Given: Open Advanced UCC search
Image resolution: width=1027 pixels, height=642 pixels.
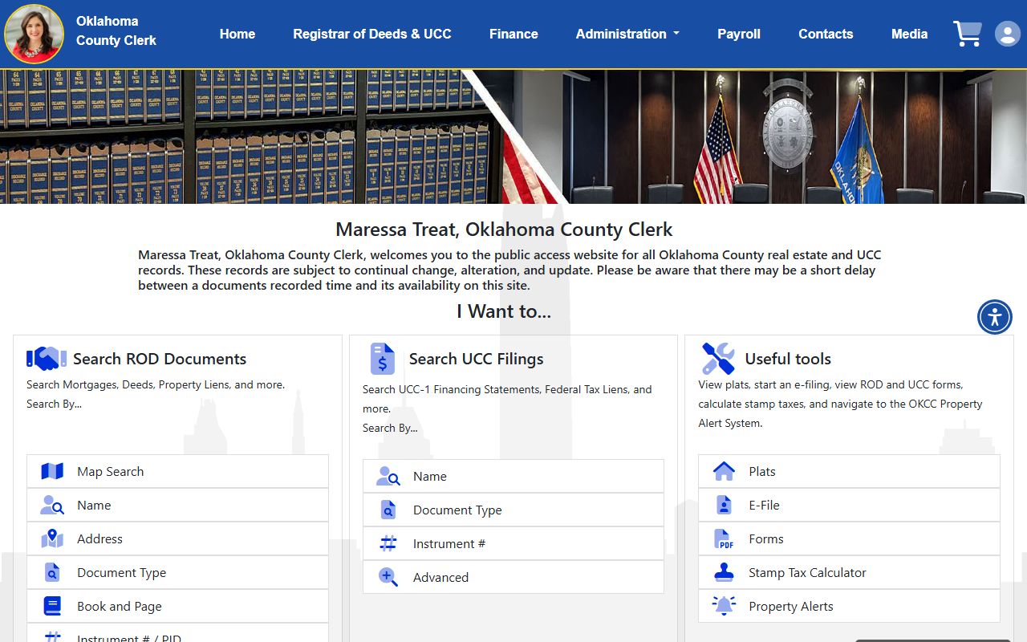Looking at the screenshot, I should [513, 577].
